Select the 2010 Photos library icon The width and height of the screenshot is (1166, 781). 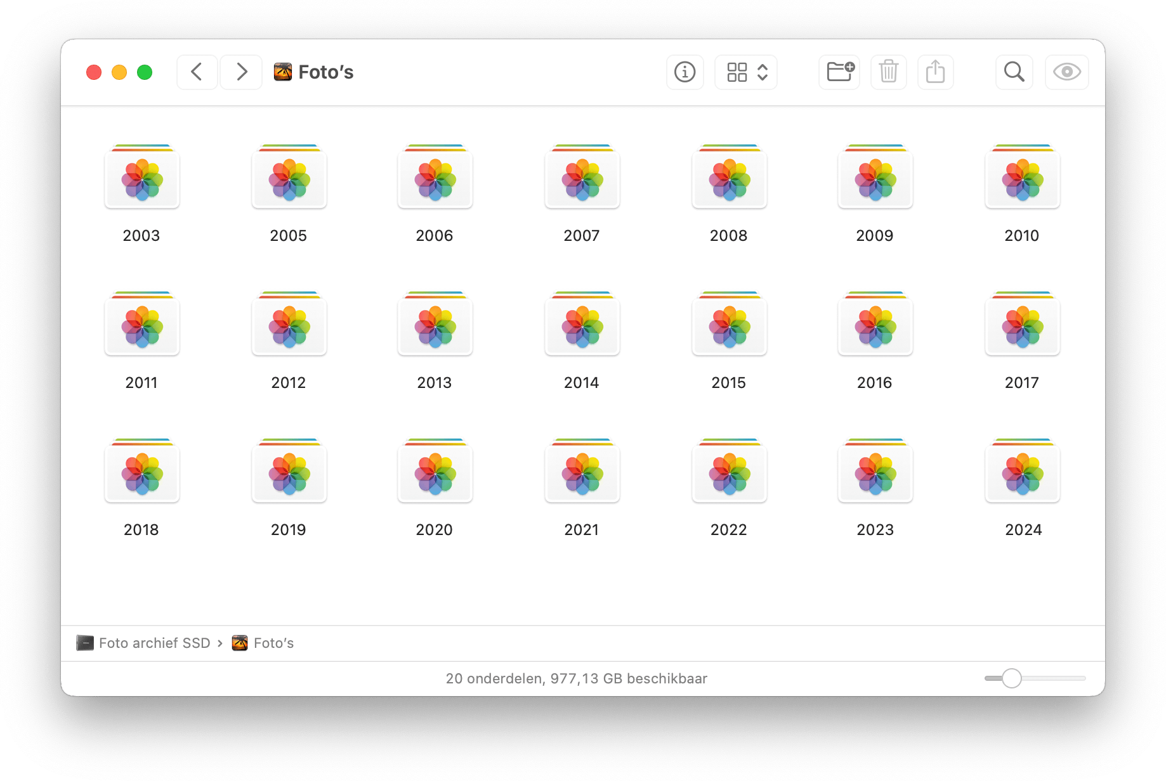1023,177
